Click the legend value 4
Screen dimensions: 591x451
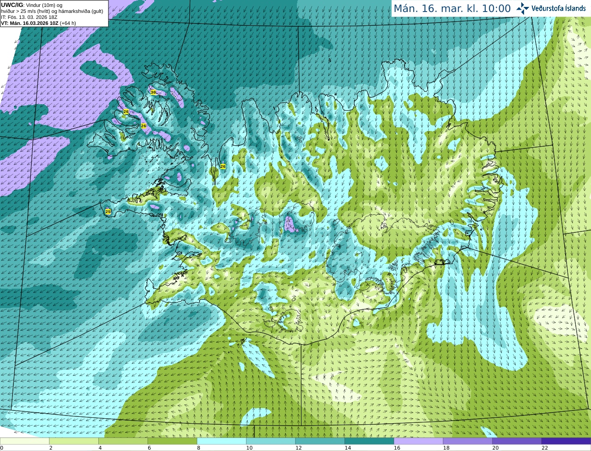[100, 448]
